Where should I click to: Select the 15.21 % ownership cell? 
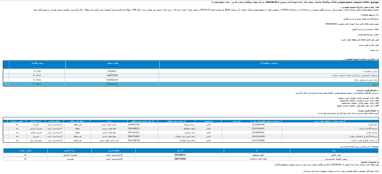point(37,76)
